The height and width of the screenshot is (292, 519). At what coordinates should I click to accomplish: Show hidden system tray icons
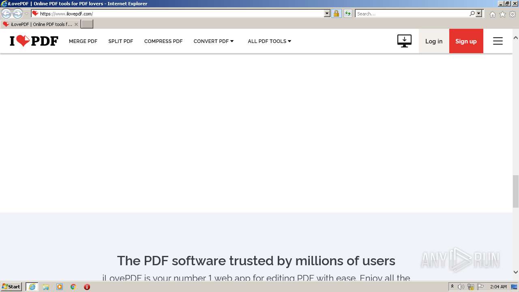tap(453, 287)
